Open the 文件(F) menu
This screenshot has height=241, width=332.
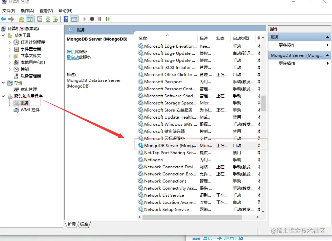9,10
